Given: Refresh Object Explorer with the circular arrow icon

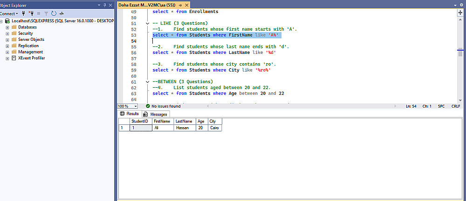Looking at the screenshot, I should pyautogui.click(x=54, y=13).
